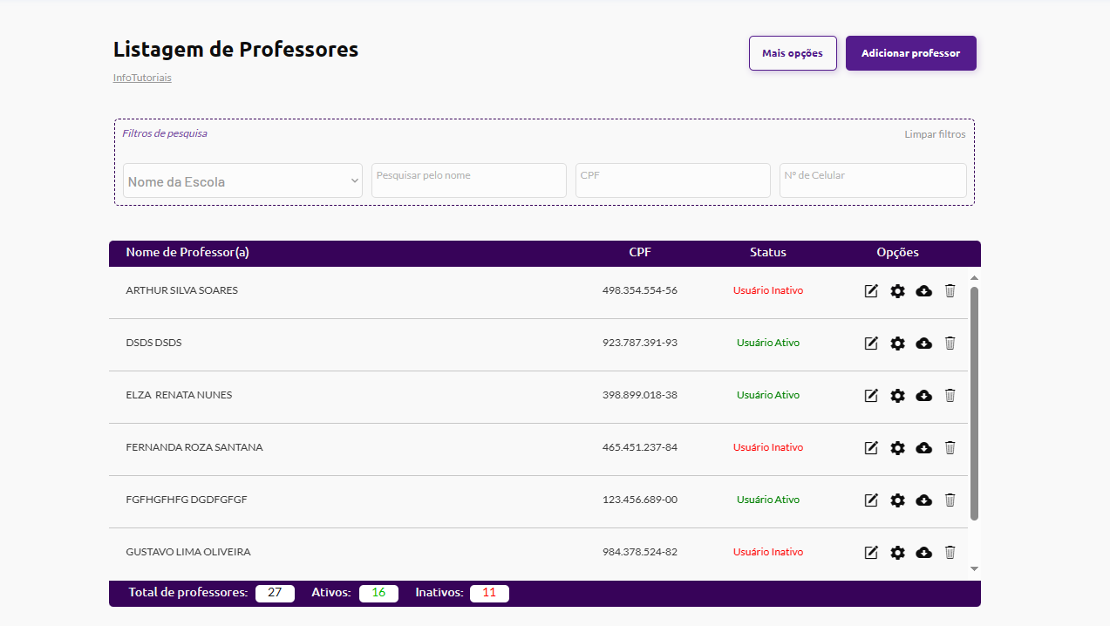Screen dimensions: 1110x626
Task: Click CPF 398.899.018-38
Action: click(640, 395)
